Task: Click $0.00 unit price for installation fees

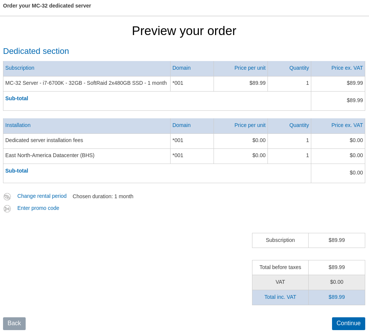Action: [259, 140]
